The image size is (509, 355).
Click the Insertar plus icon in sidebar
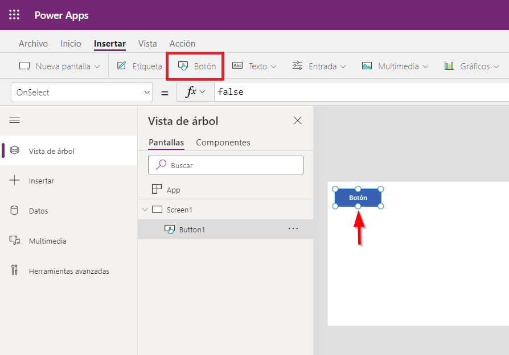[x=14, y=180]
